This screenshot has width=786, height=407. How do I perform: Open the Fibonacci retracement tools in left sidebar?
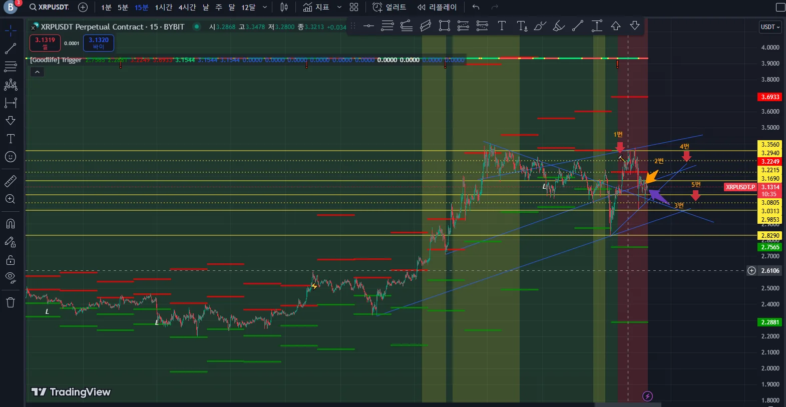pyautogui.click(x=11, y=67)
